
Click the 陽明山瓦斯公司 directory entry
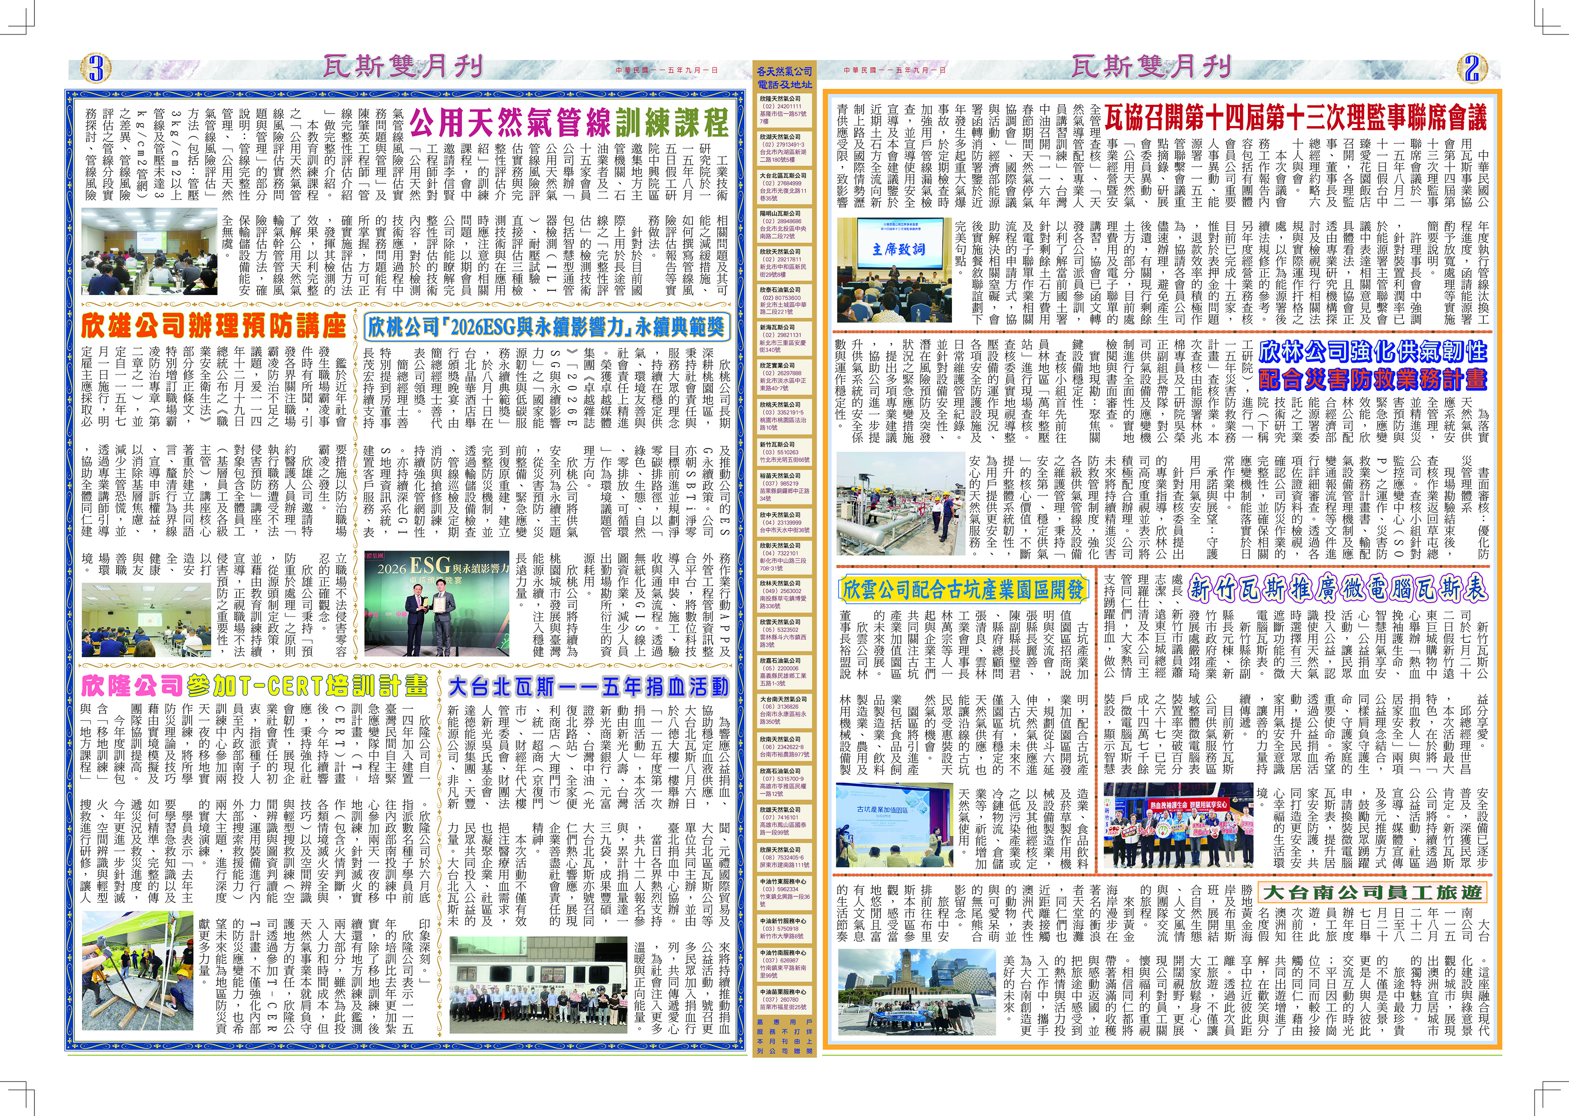coord(784,225)
